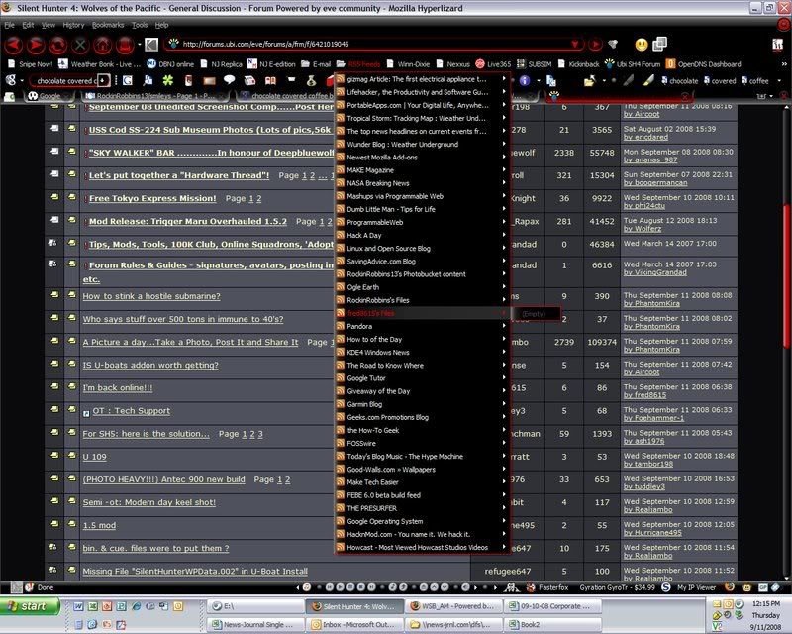Reload the page with the red Reload button

tap(57, 45)
